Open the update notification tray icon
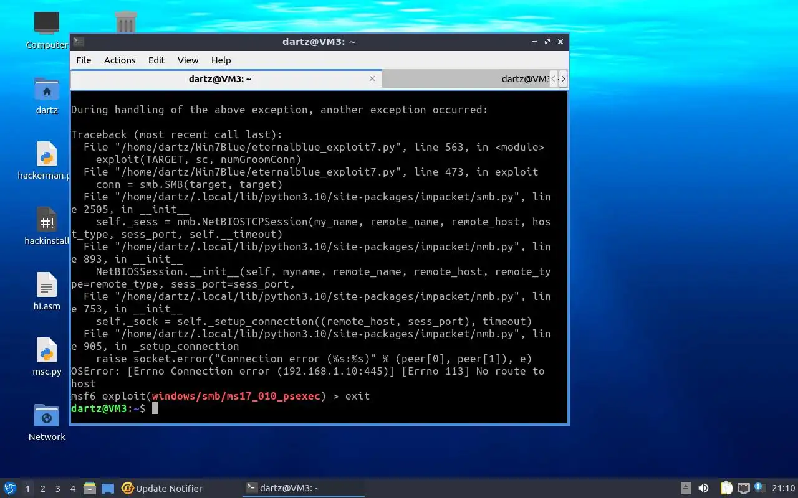The height and width of the screenshot is (498, 798). click(759, 487)
